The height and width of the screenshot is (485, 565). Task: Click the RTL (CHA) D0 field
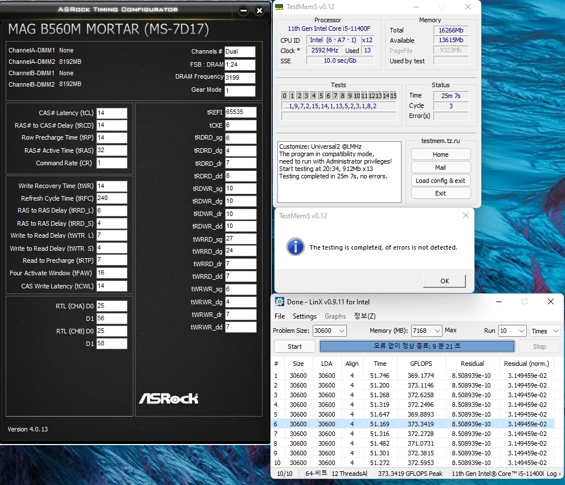(x=112, y=306)
